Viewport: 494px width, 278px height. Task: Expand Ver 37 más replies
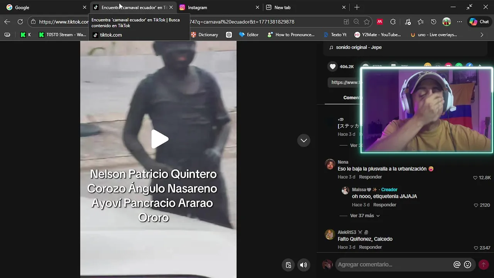[365, 215]
